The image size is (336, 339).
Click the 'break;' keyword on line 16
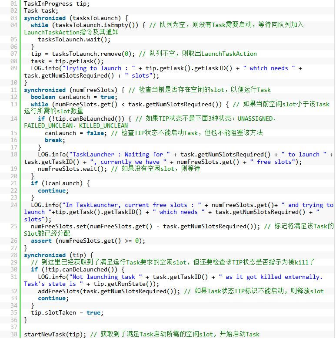tap(55, 140)
